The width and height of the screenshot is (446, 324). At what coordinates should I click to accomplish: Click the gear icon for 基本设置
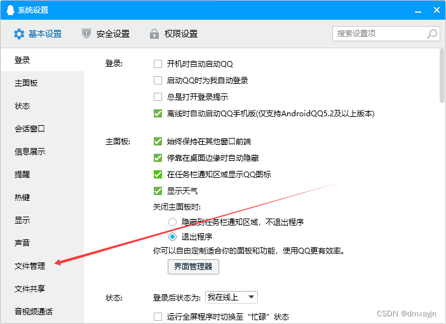(x=19, y=34)
